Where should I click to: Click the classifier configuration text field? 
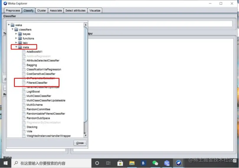tap(160, 24)
